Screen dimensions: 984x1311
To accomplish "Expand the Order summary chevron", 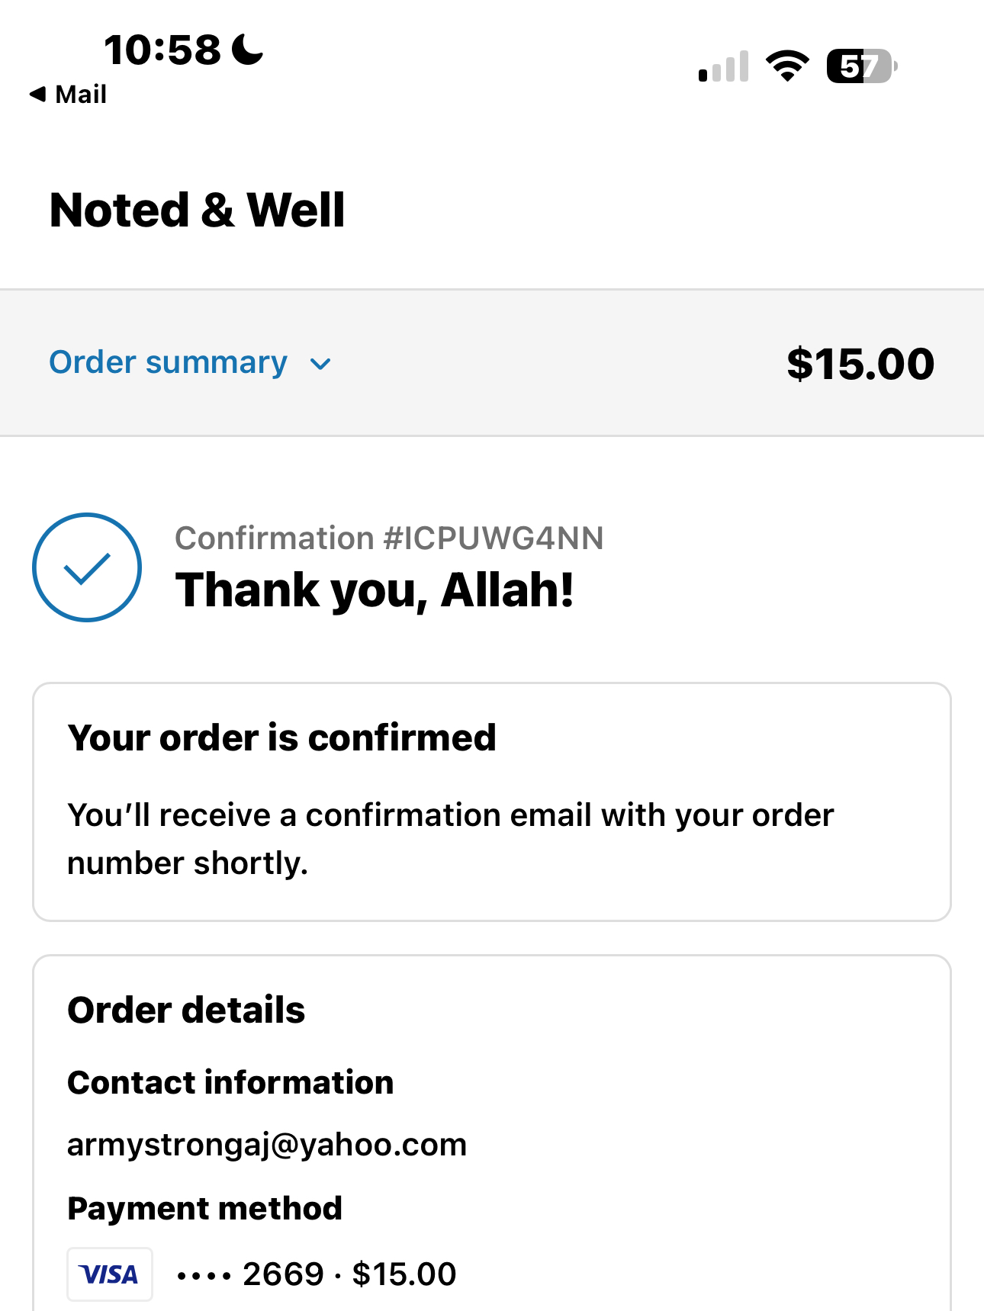I will [x=321, y=364].
